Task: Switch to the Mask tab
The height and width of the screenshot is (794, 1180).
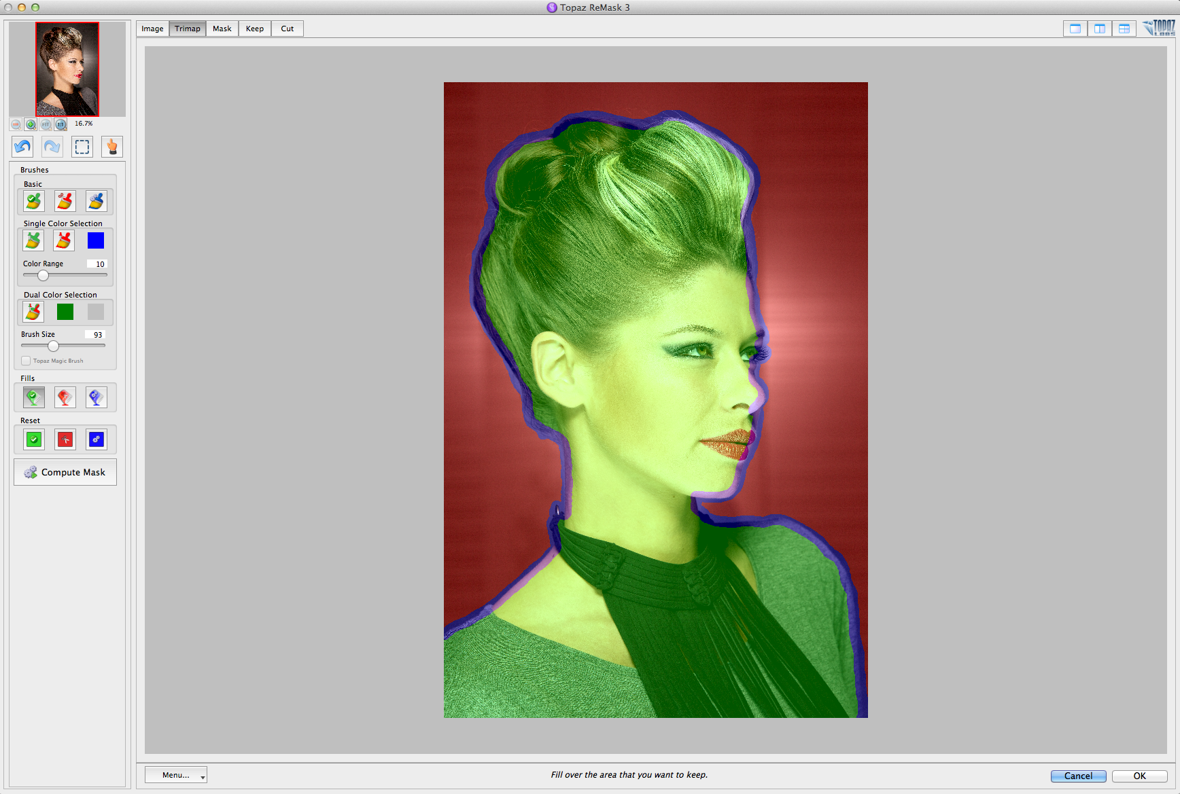Action: (222, 29)
